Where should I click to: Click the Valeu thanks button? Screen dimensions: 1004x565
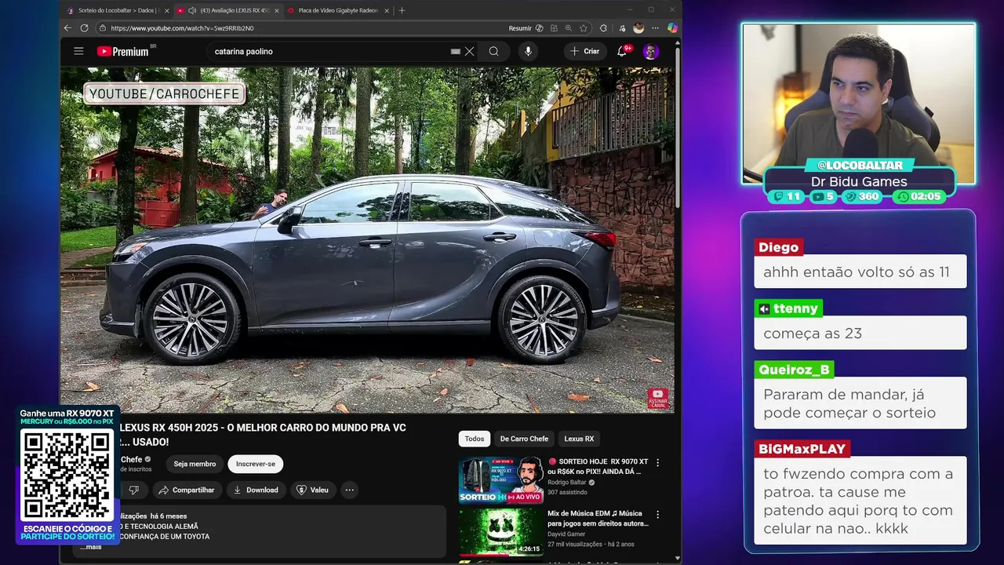(x=313, y=490)
